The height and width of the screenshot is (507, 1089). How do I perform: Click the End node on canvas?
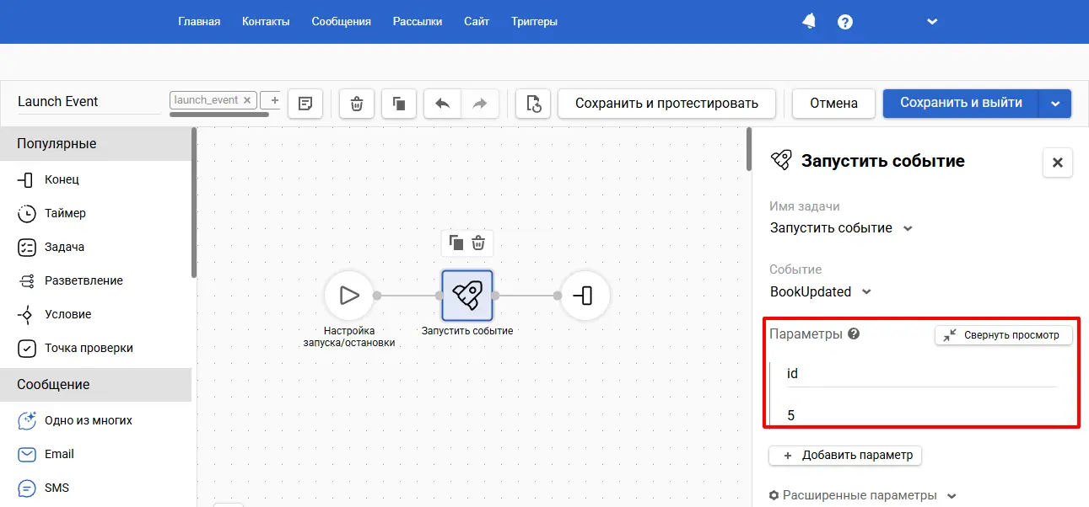[x=585, y=296]
